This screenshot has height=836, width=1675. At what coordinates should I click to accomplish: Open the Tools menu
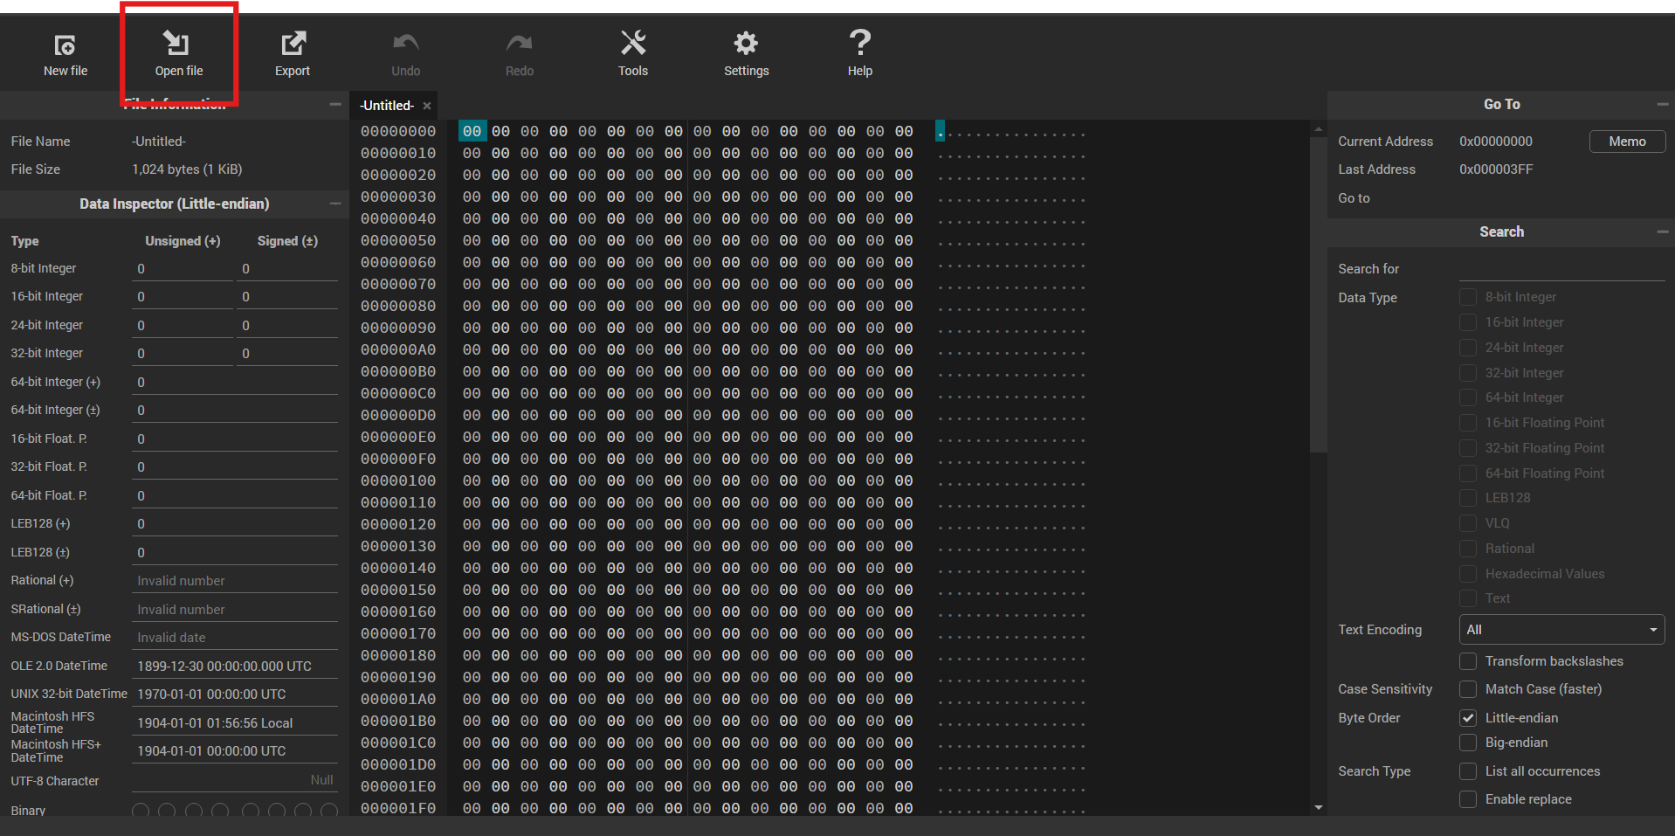click(633, 54)
